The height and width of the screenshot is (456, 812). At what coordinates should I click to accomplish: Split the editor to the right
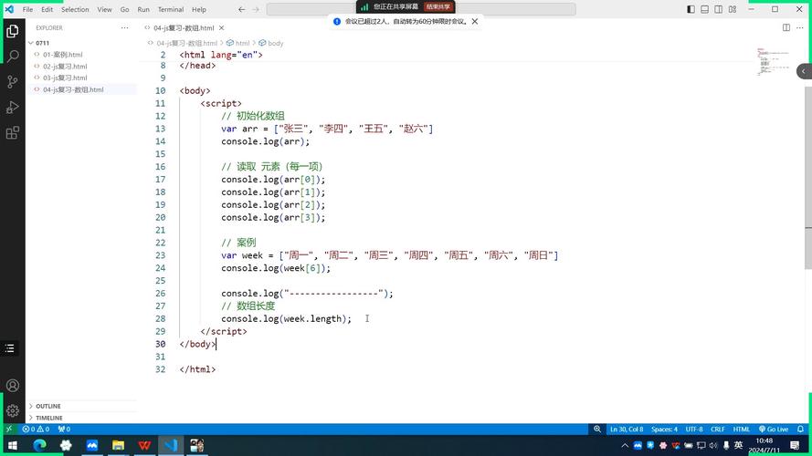click(786, 28)
